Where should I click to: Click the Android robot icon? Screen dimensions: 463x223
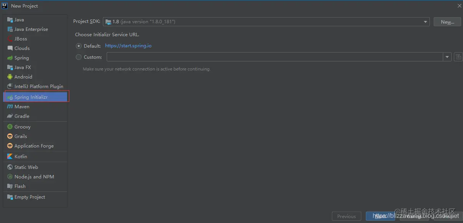click(10, 77)
